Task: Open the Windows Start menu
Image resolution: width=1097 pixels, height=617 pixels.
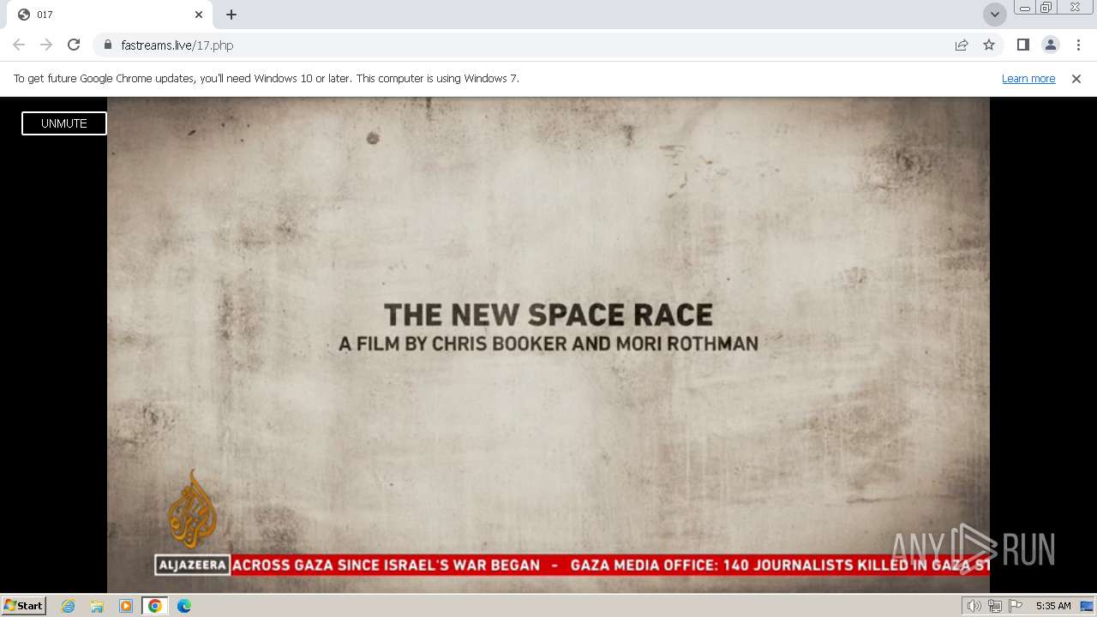Action: pyautogui.click(x=23, y=606)
